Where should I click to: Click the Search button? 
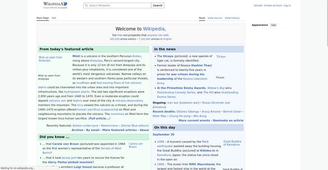click(157, 5)
